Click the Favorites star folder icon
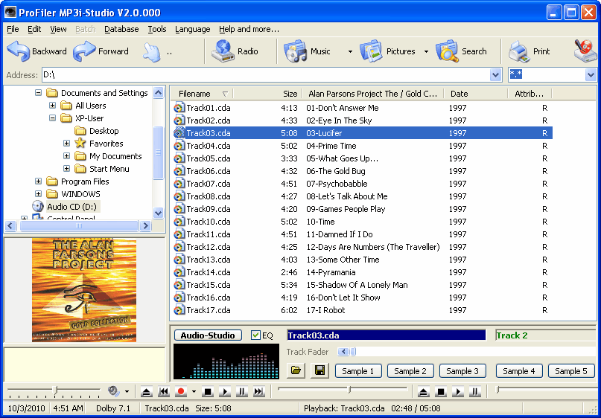 [80, 143]
